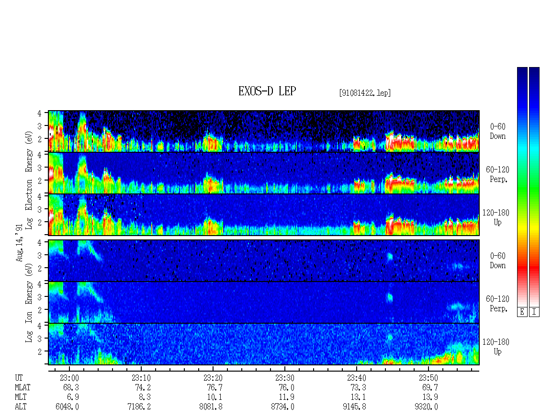Click the MLT value 13.9
The width and height of the screenshot is (541, 419).
pos(430,397)
